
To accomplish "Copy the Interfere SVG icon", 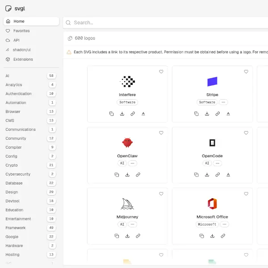I will tap(111, 113).
